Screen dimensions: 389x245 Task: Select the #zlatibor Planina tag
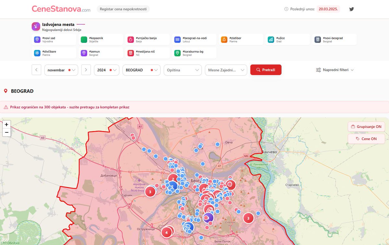[x=241, y=40]
